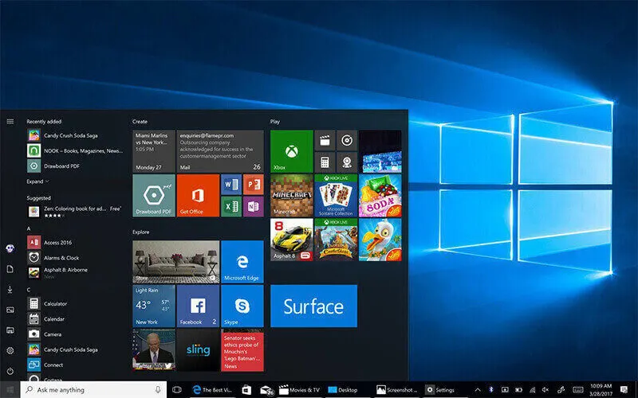
Task: Open the Skype tile
Action: tap(242, 306)
